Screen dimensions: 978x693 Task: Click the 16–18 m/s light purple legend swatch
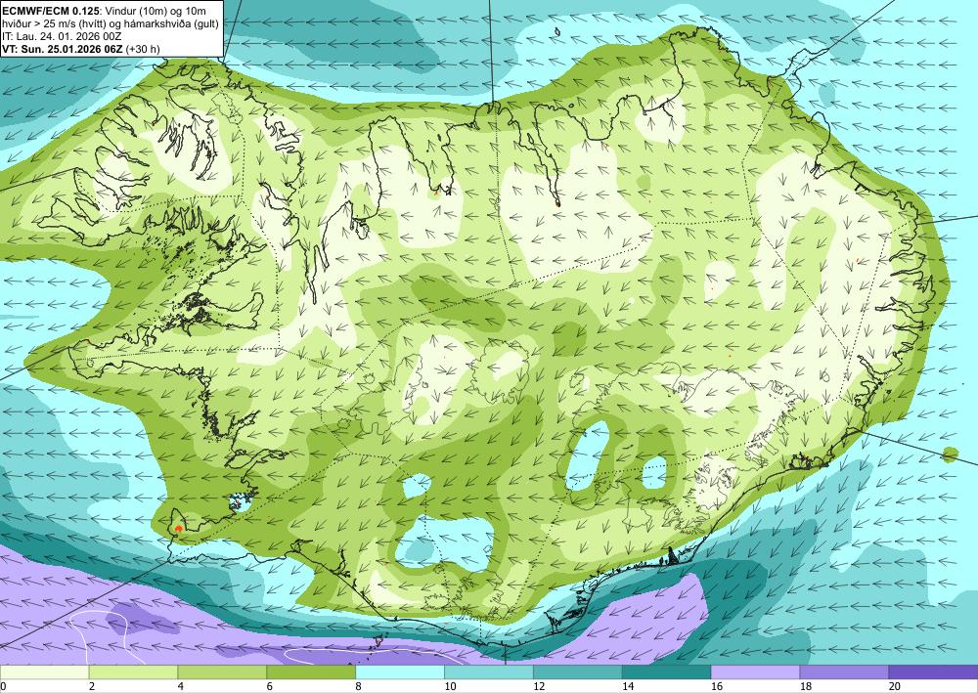pyautogui.click(x=755, y=672)
